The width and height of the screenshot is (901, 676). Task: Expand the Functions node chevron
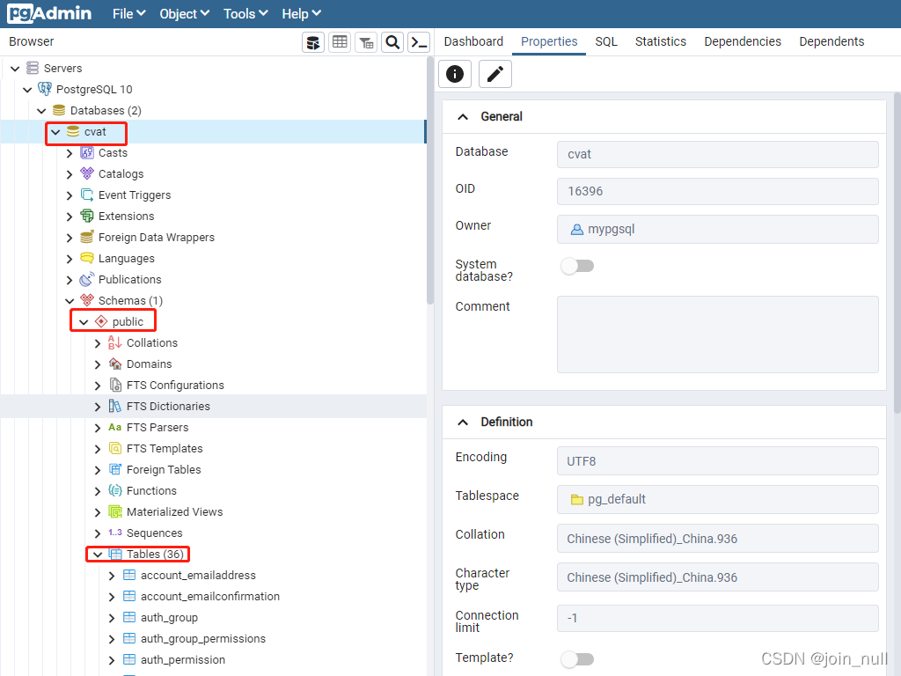point(98,491)
